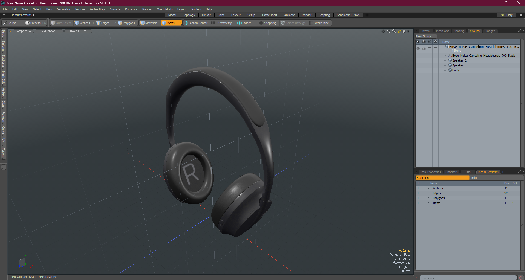Toggle Select Through mode

point(293,23)
